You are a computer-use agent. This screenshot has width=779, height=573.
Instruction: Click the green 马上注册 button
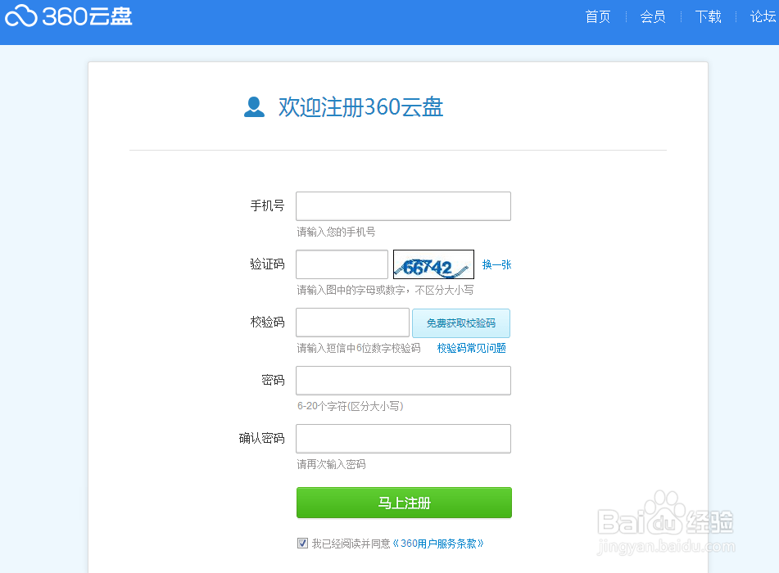[x=404, y=503]
